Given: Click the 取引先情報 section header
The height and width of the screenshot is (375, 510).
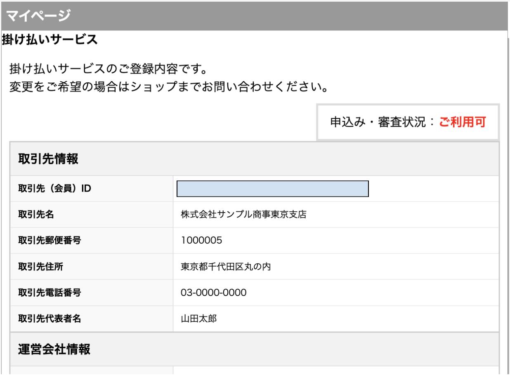Looking at the screenshot, I should click(255, 159).
